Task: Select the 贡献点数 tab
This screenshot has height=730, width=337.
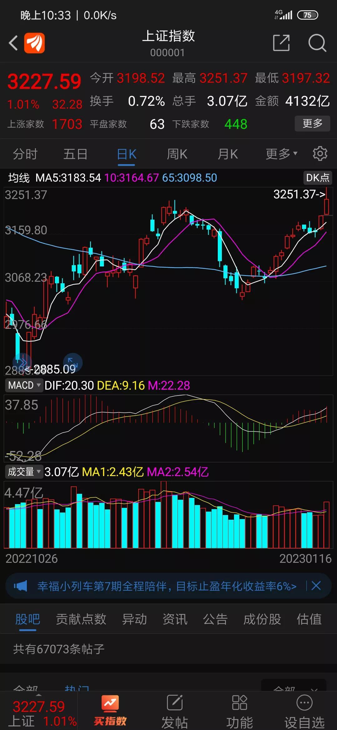Action: pos(81,619)
